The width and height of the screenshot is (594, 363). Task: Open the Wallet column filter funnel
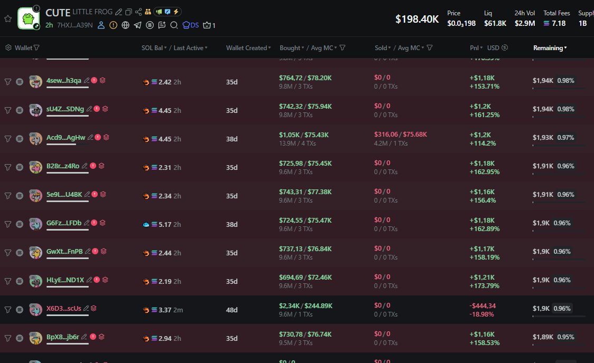36,47
